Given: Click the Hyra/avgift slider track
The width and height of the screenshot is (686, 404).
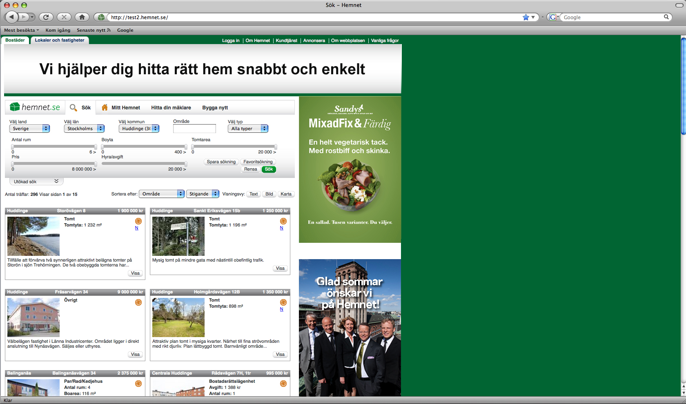Looking at the screenshot, I should (144, 164).
